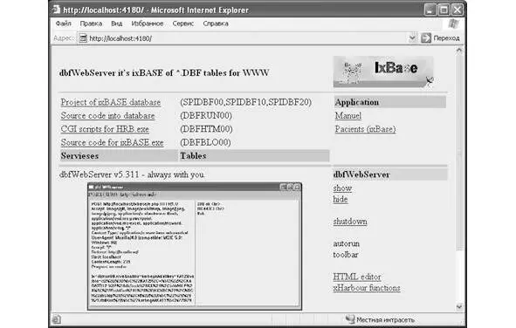Click the vertical scrollbar thumb

click(x=459, y=152)
